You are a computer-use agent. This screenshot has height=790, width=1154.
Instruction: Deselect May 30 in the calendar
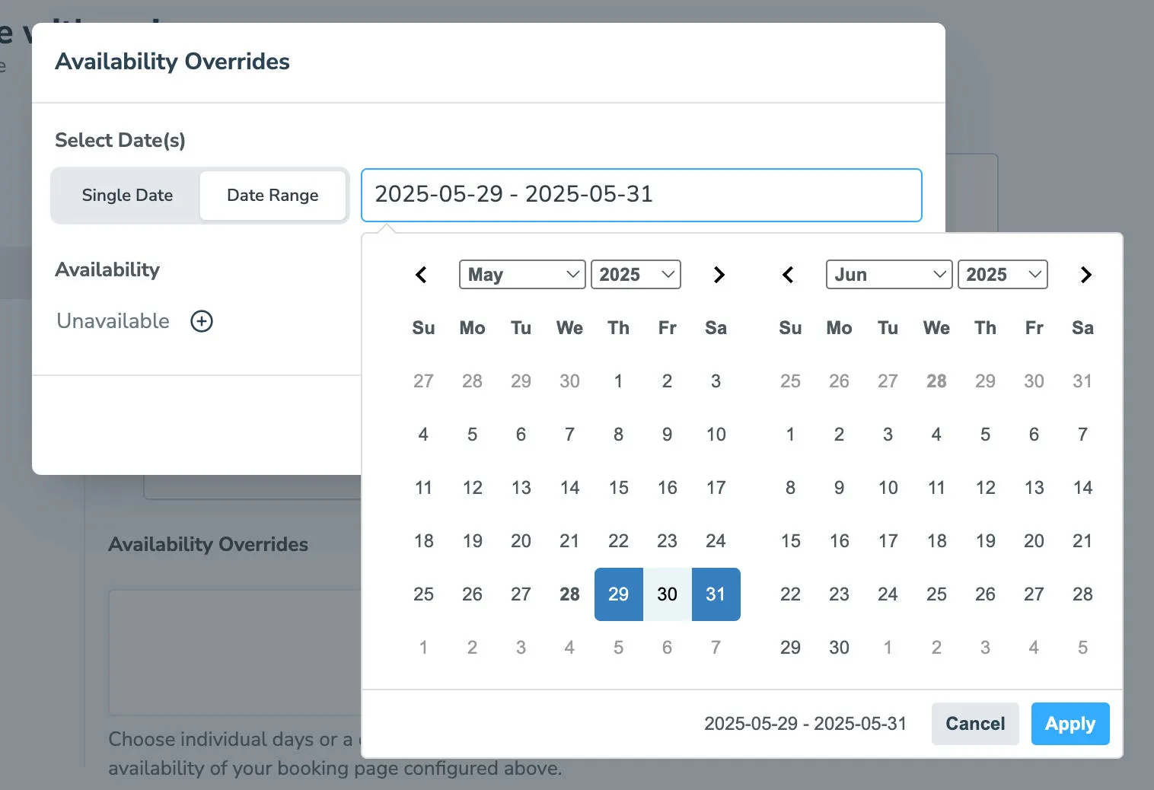[667, 594]
